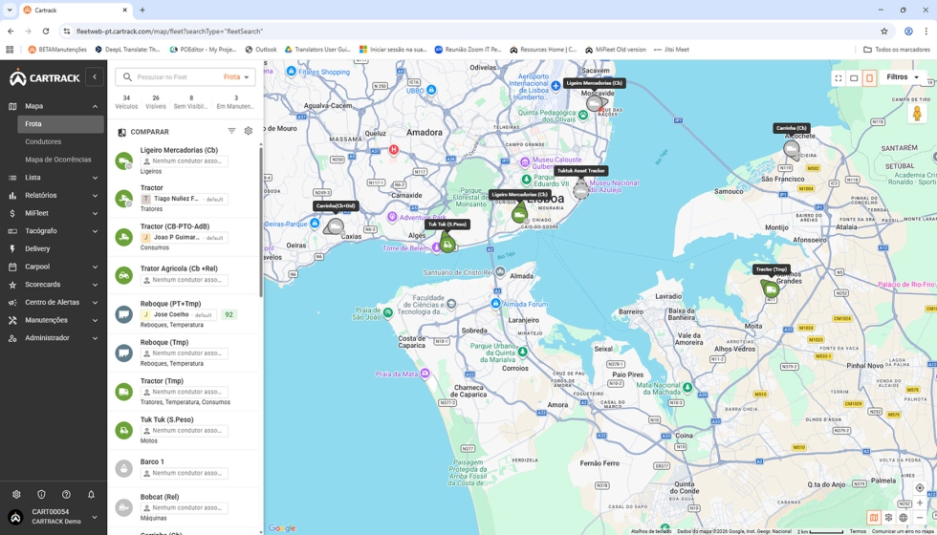This screenshot has width=937, height=535.
Task: Switch to the landscape map layout icon
Action: (854, 78)
